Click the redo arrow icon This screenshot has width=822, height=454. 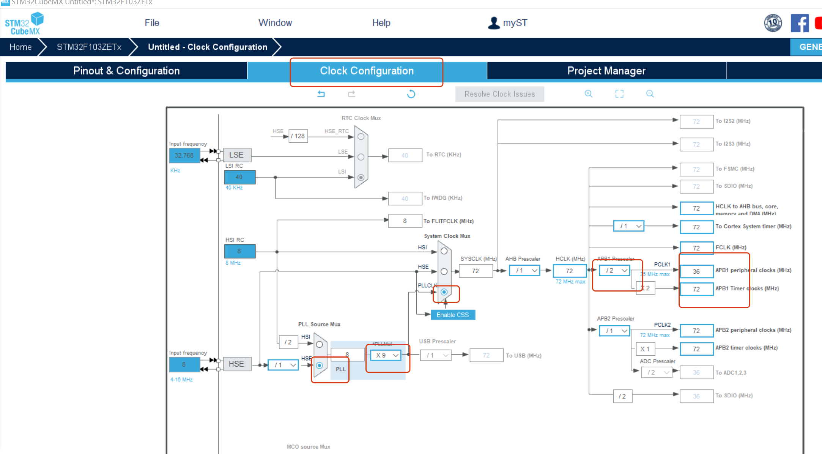click(351, 94)
